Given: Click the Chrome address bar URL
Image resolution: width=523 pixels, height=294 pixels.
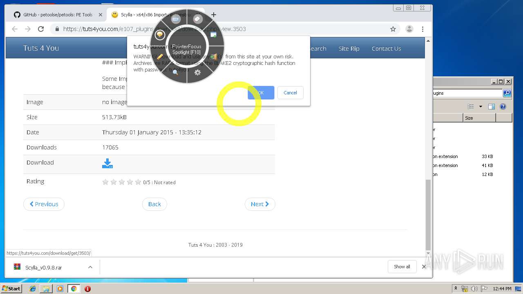Looking at the screenshot, I should point(154,29).
